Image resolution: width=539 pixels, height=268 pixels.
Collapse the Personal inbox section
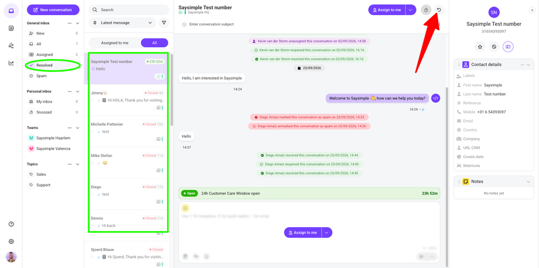(x=78, y=92)
